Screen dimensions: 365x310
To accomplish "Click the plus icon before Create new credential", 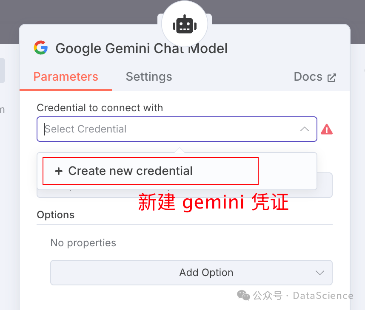I will (59, 171).
